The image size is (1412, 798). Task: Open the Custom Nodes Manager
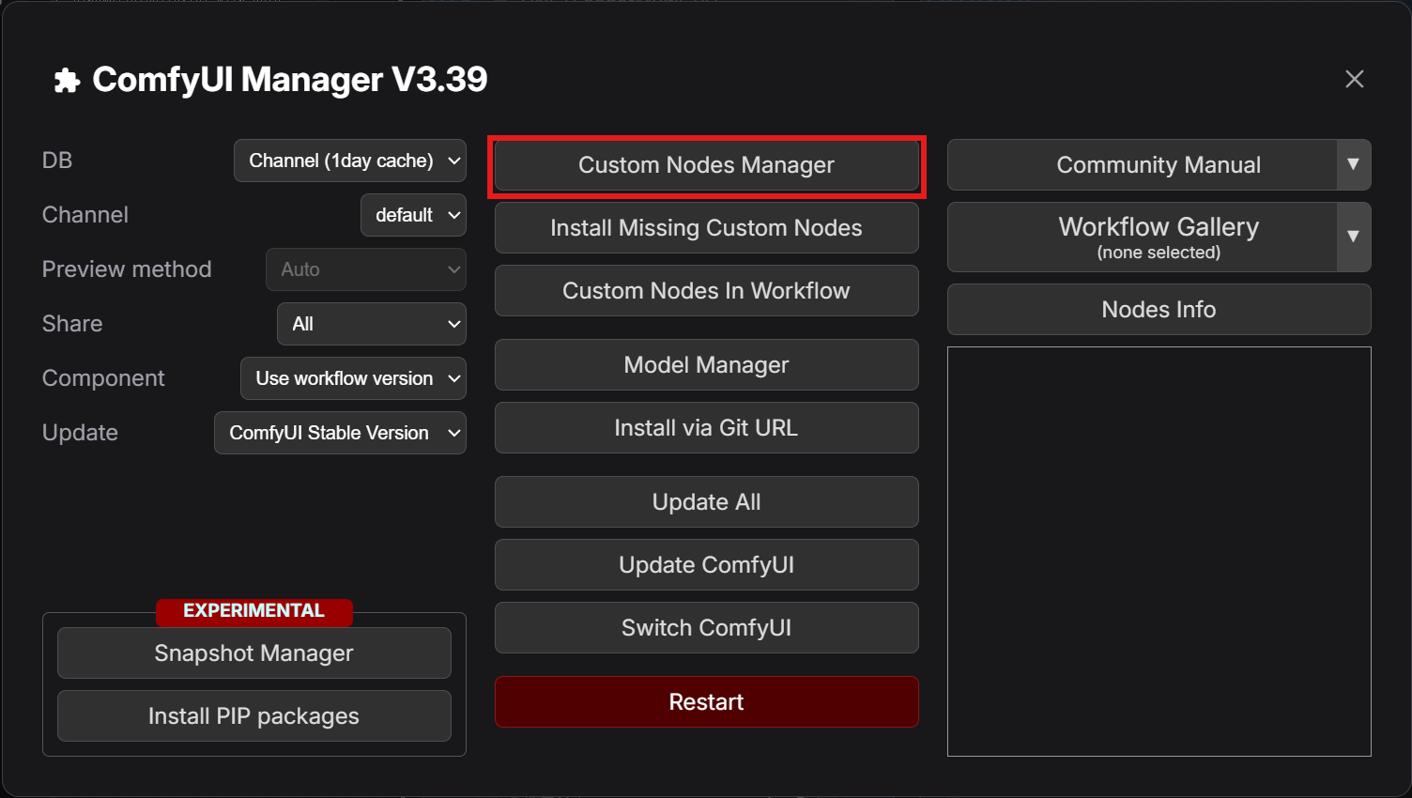point(706,165)
